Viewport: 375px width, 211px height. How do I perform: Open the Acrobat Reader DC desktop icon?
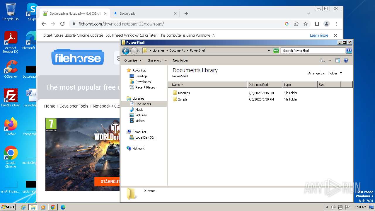tap(11, 42)
